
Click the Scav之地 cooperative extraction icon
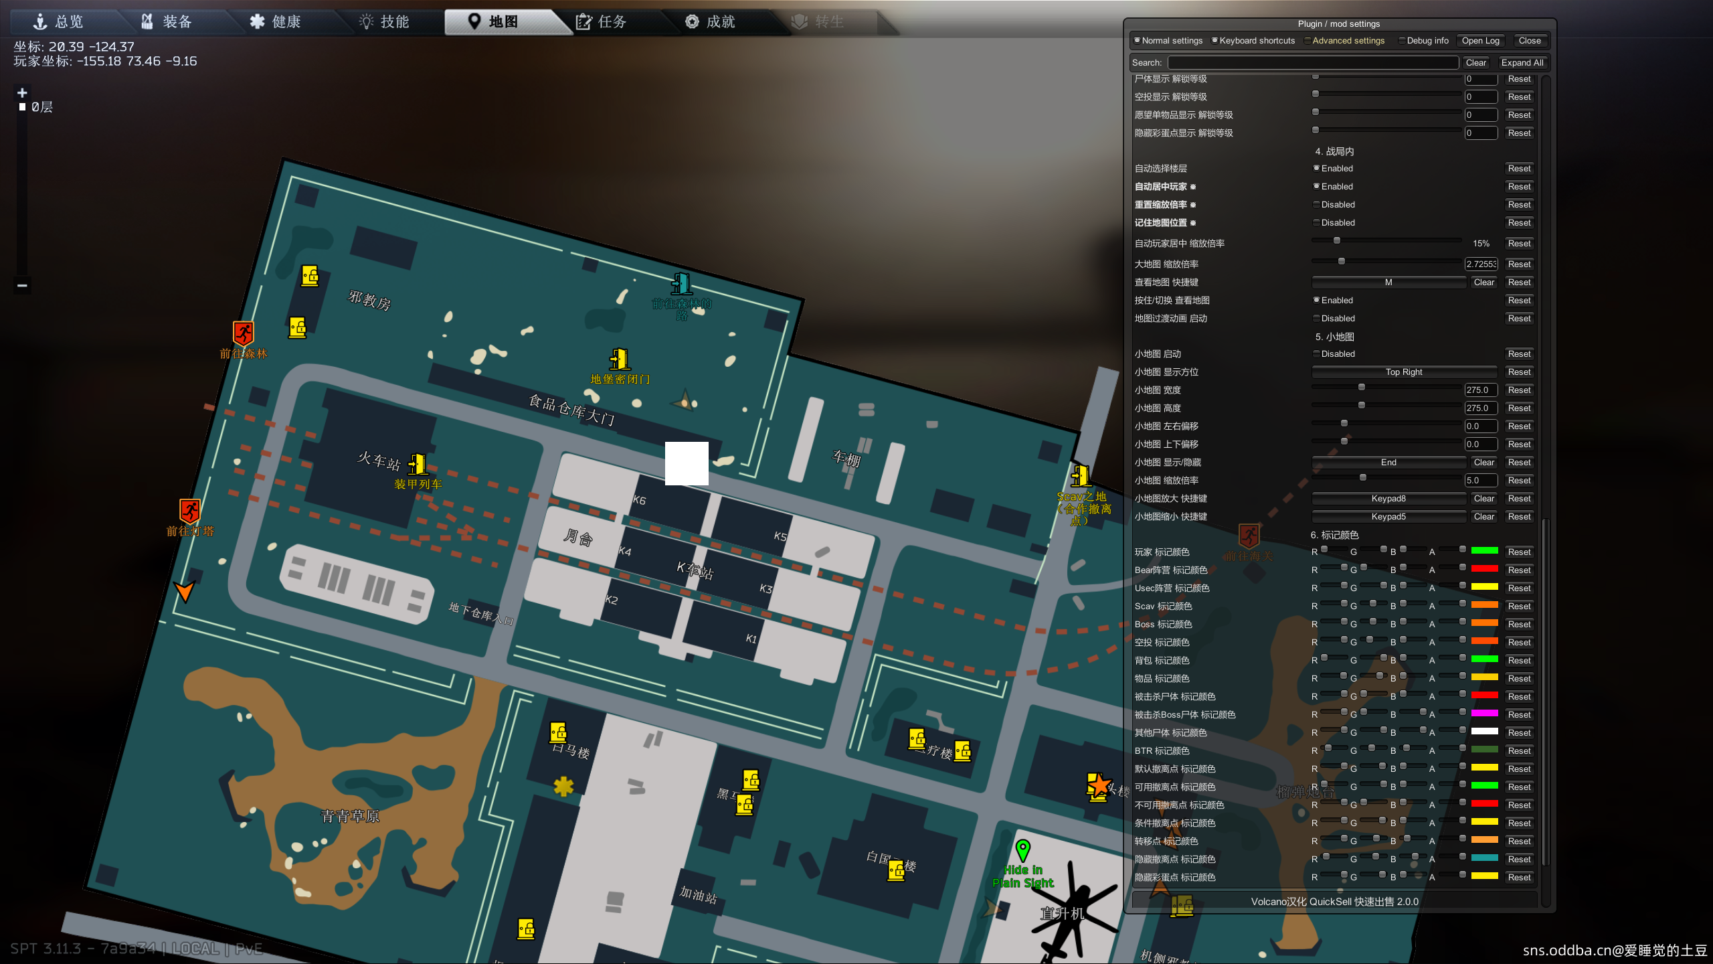1081,476
